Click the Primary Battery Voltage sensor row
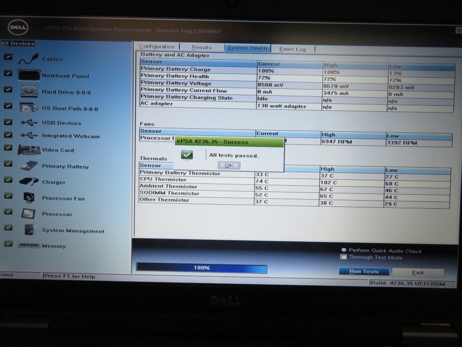The width and height of the screenshot is (462, 347). point(297,85)
